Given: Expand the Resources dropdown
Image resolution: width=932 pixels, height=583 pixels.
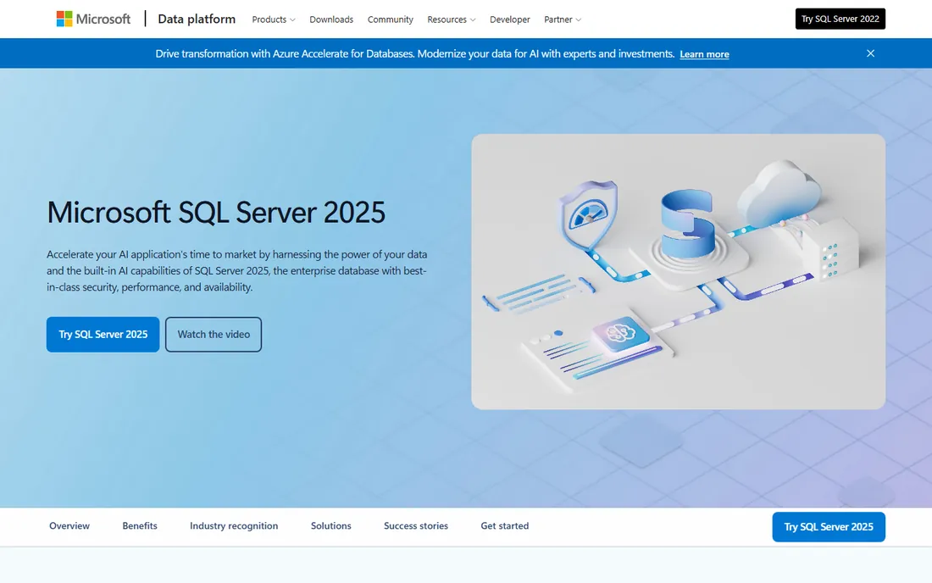Looking at the screenshot, I should pyautogui.click(x=451, y=19).
